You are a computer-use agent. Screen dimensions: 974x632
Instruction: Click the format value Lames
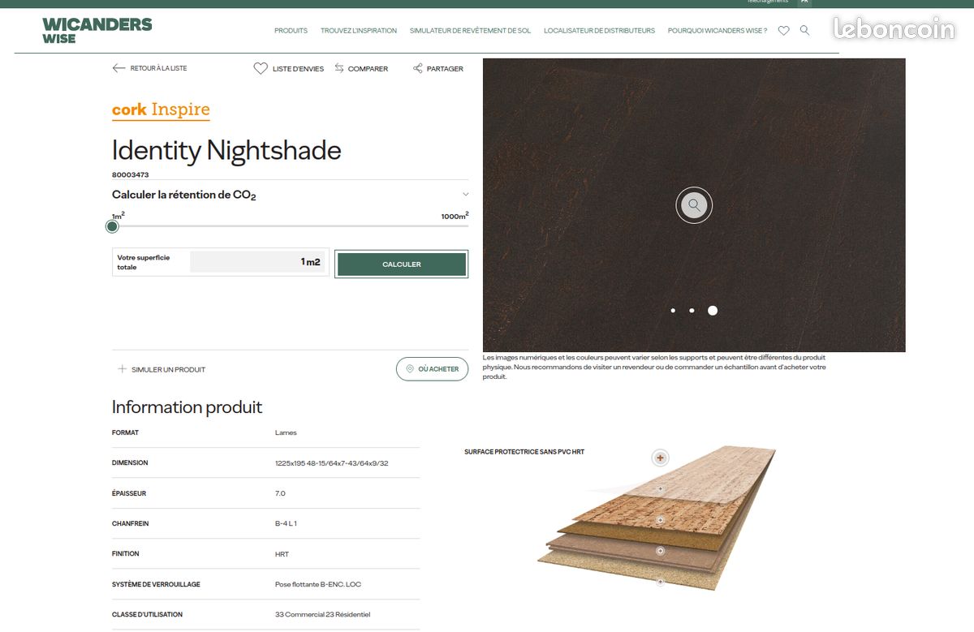tap(286, 432)
